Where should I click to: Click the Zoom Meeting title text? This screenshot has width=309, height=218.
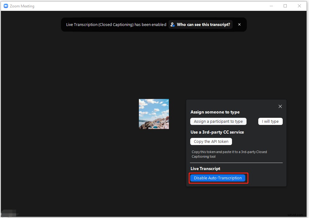coord(22,6)
